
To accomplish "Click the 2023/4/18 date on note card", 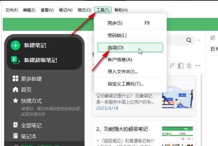I will 107,108.
